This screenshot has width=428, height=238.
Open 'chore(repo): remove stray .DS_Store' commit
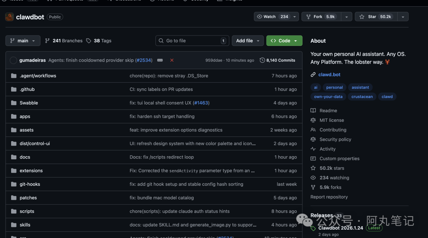[169, 76]
